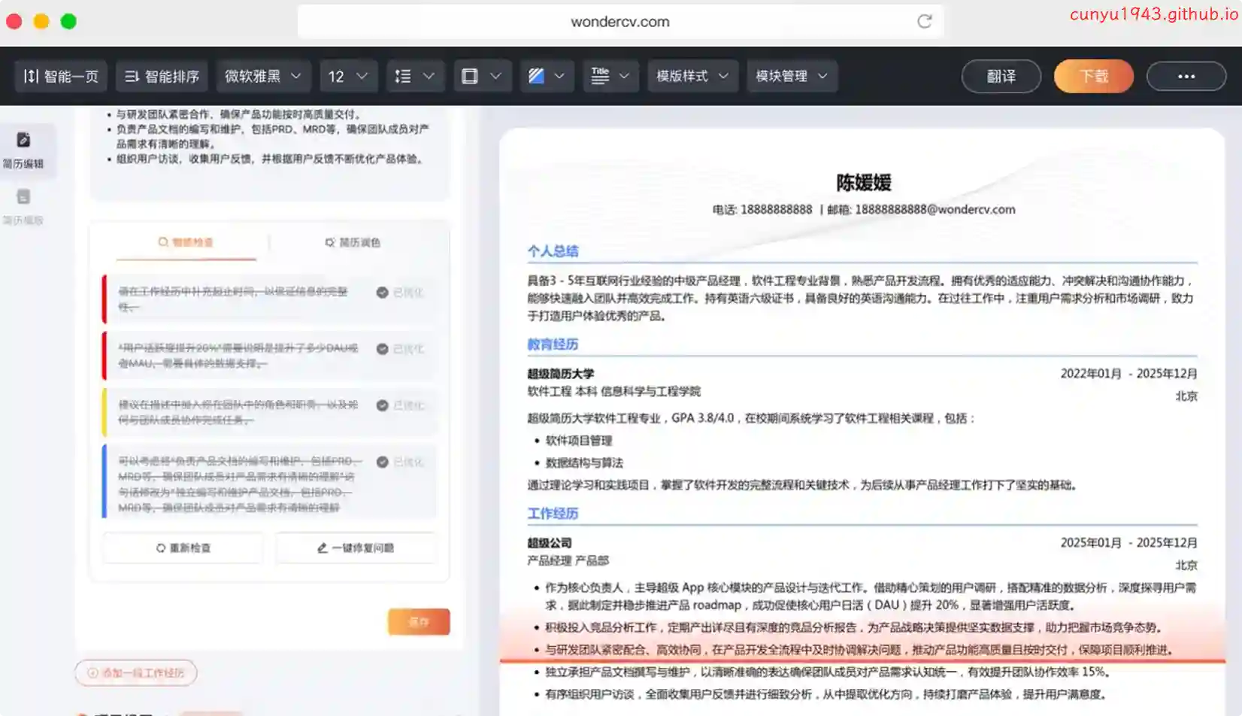Click the wondercv.com address bar
Image resolution: width=1242 pixels, height=716 pixels.
(619, 22)
